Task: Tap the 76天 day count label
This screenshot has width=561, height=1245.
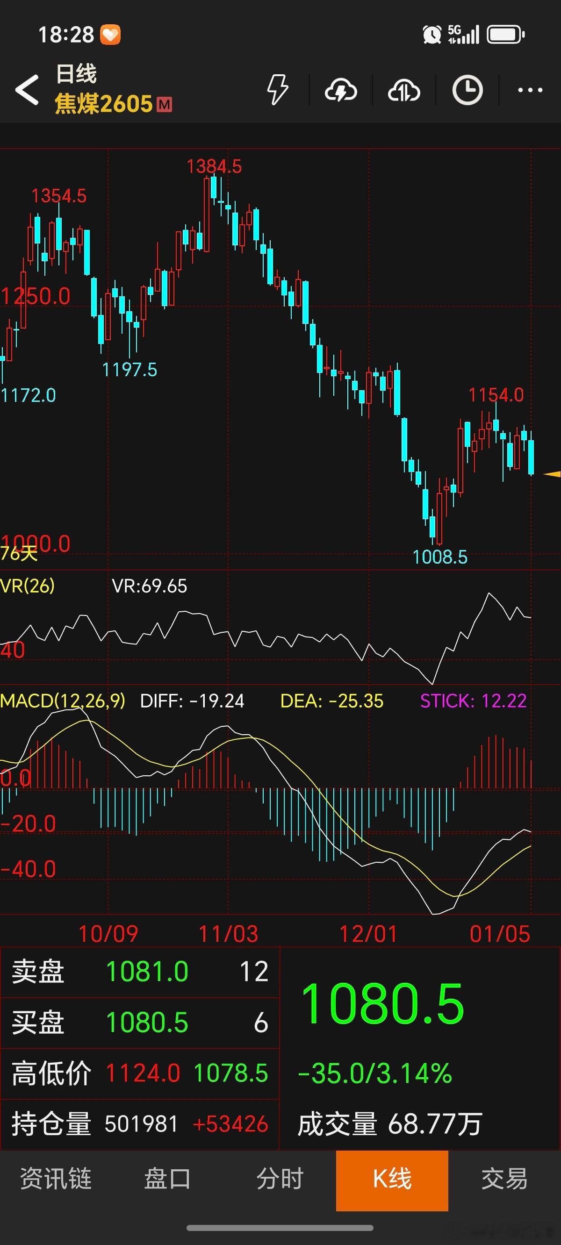Action: pyautogui.click(x=19, y=554)
